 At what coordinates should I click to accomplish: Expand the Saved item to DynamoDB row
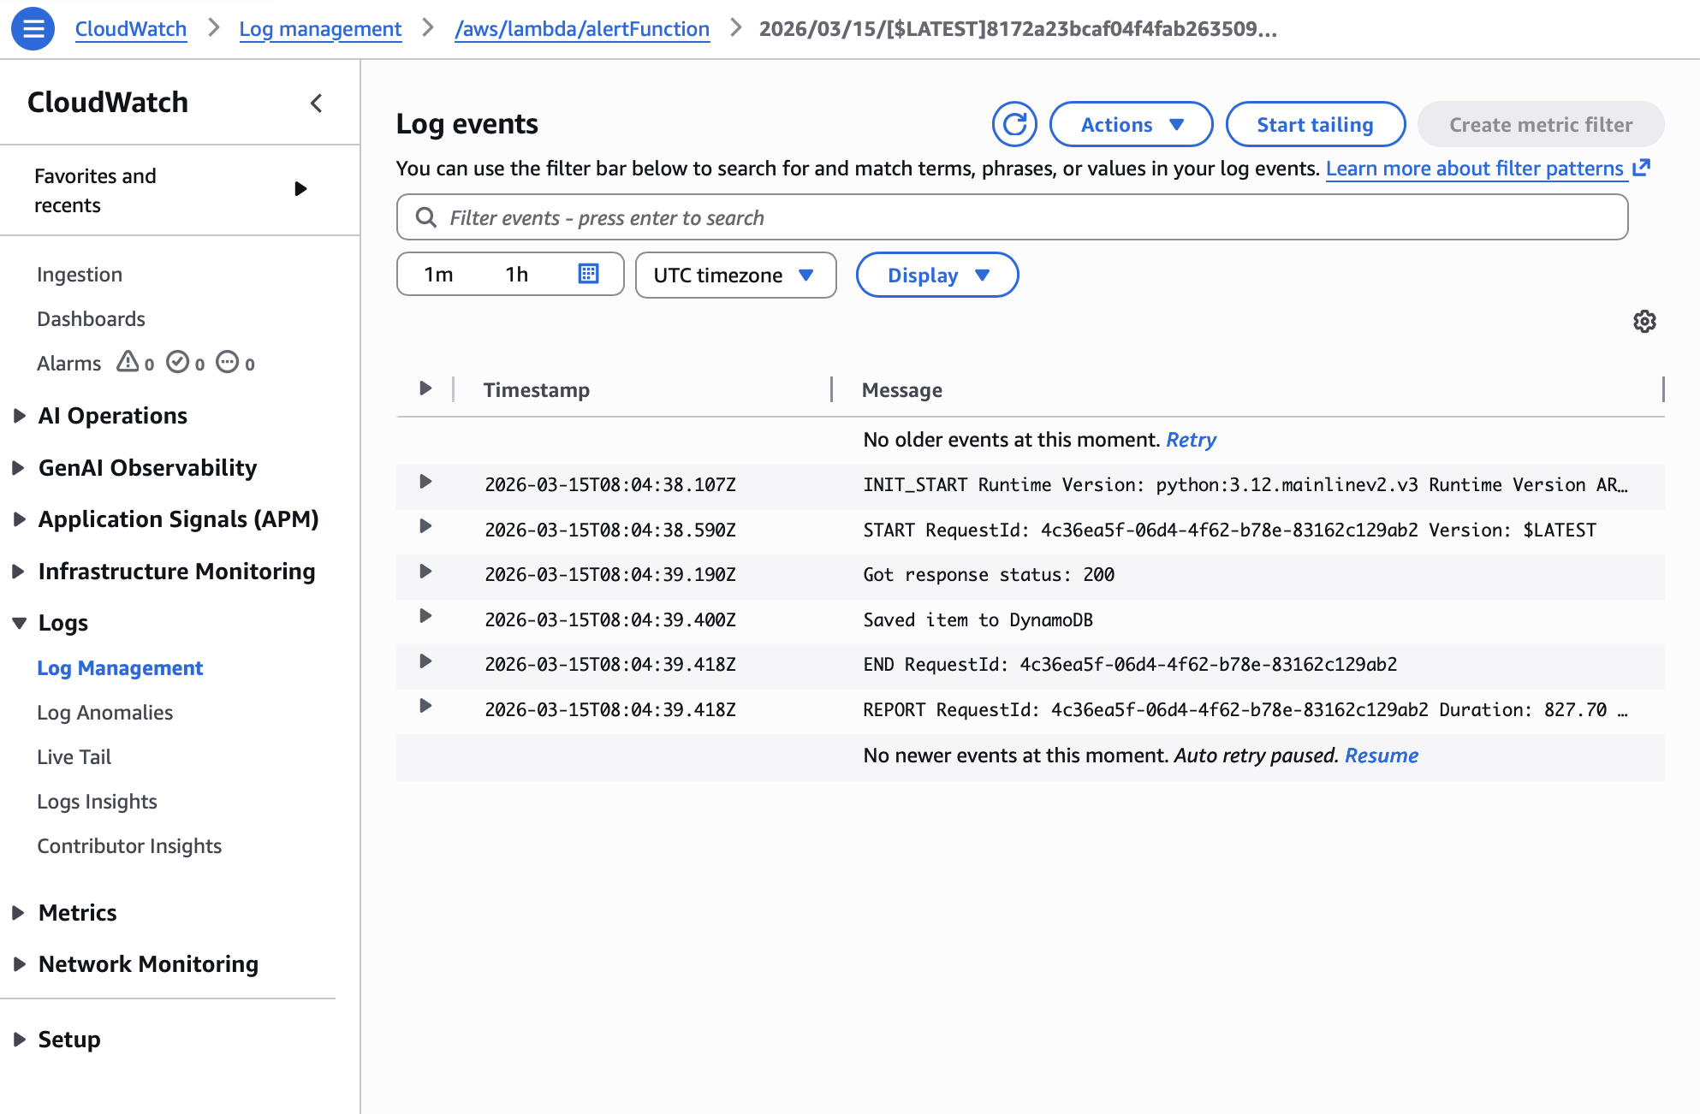click(425, 616)
